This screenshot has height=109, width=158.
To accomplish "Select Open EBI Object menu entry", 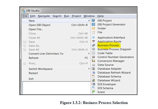I will [56, 25].
